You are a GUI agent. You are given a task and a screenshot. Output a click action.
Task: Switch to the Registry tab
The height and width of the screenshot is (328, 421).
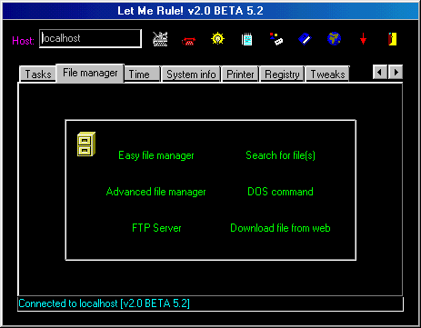click(x=282, y=75)
